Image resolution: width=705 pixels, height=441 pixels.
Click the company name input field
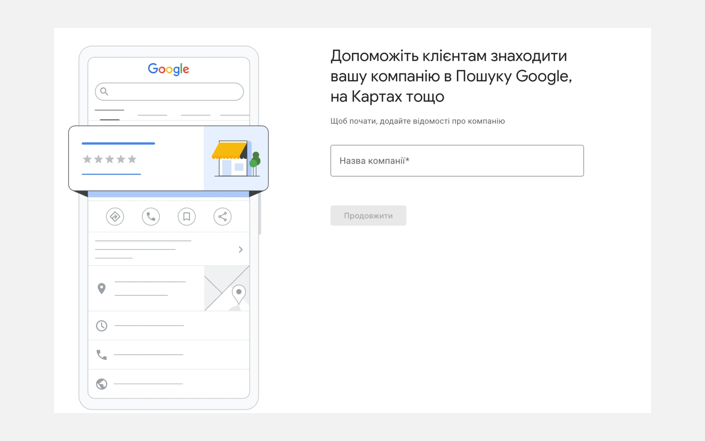click(x=457, y=161)
